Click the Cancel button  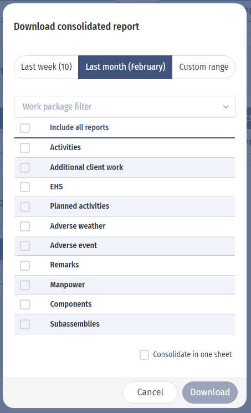pyautogui.click(x=150, y=392)
